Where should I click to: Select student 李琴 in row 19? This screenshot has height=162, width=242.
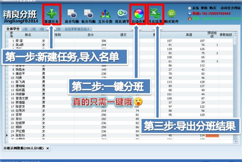coord(19,115)
